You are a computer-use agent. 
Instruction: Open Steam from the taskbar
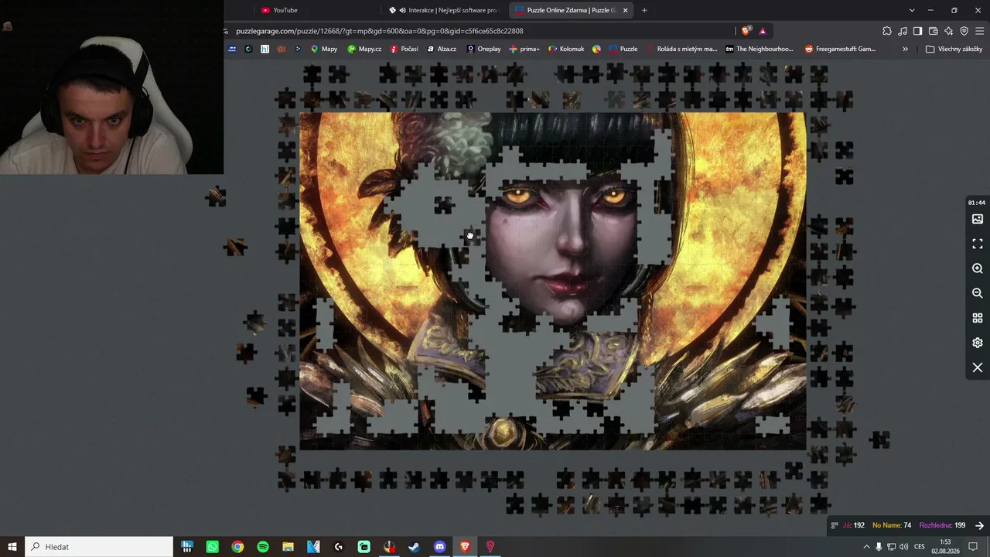(x=415, y=547)
